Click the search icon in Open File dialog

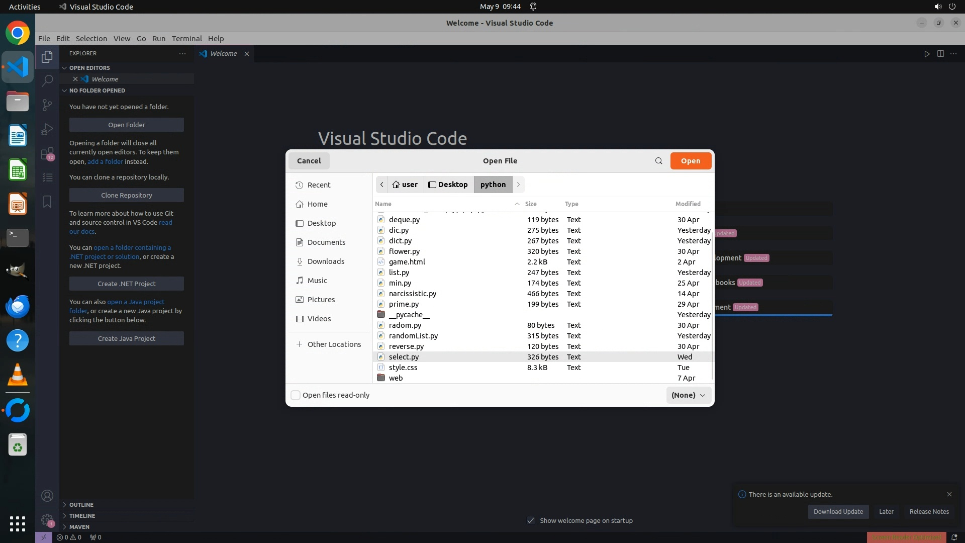(658, 161)
